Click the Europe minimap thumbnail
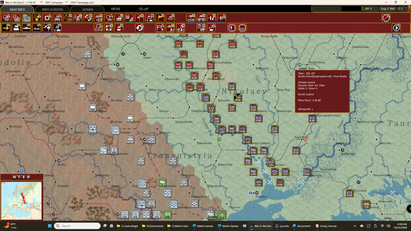Image resolution: width=411 pixels, height=231 pixels. tap(21, 201)
